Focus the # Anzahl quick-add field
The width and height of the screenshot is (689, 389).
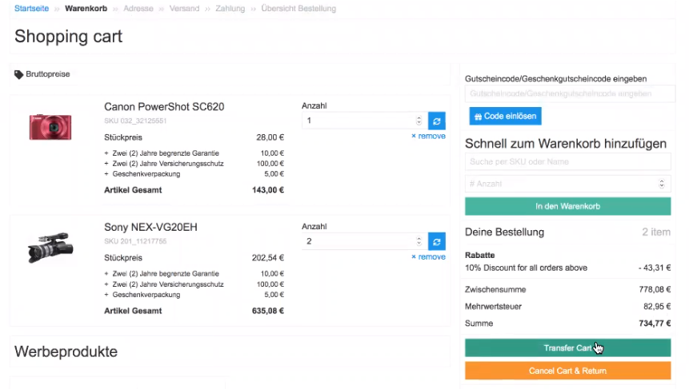[567, 184]
